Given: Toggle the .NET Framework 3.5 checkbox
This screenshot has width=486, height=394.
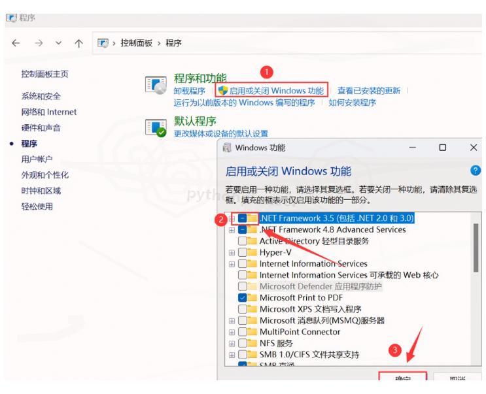Looking at the screenshot, I should coord(243,218).
